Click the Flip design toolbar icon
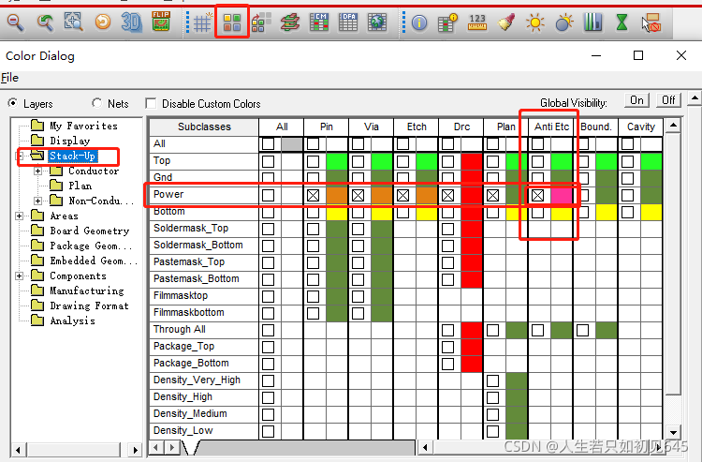The width and height of the screenshot is (702, 462). [161, 22]
